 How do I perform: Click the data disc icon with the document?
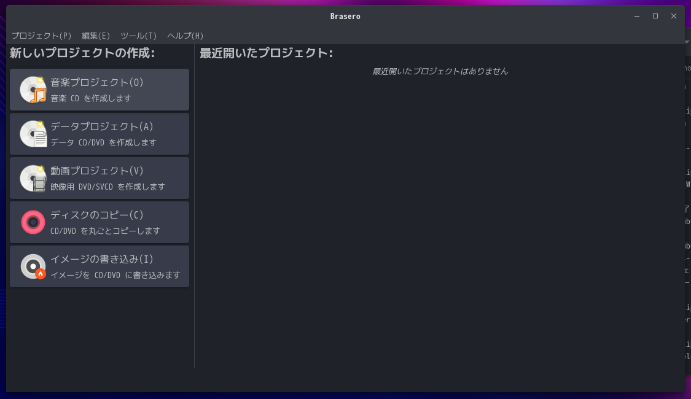tap(33, 134)
